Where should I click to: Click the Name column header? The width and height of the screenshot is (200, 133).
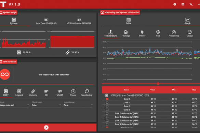coord(126,90)
